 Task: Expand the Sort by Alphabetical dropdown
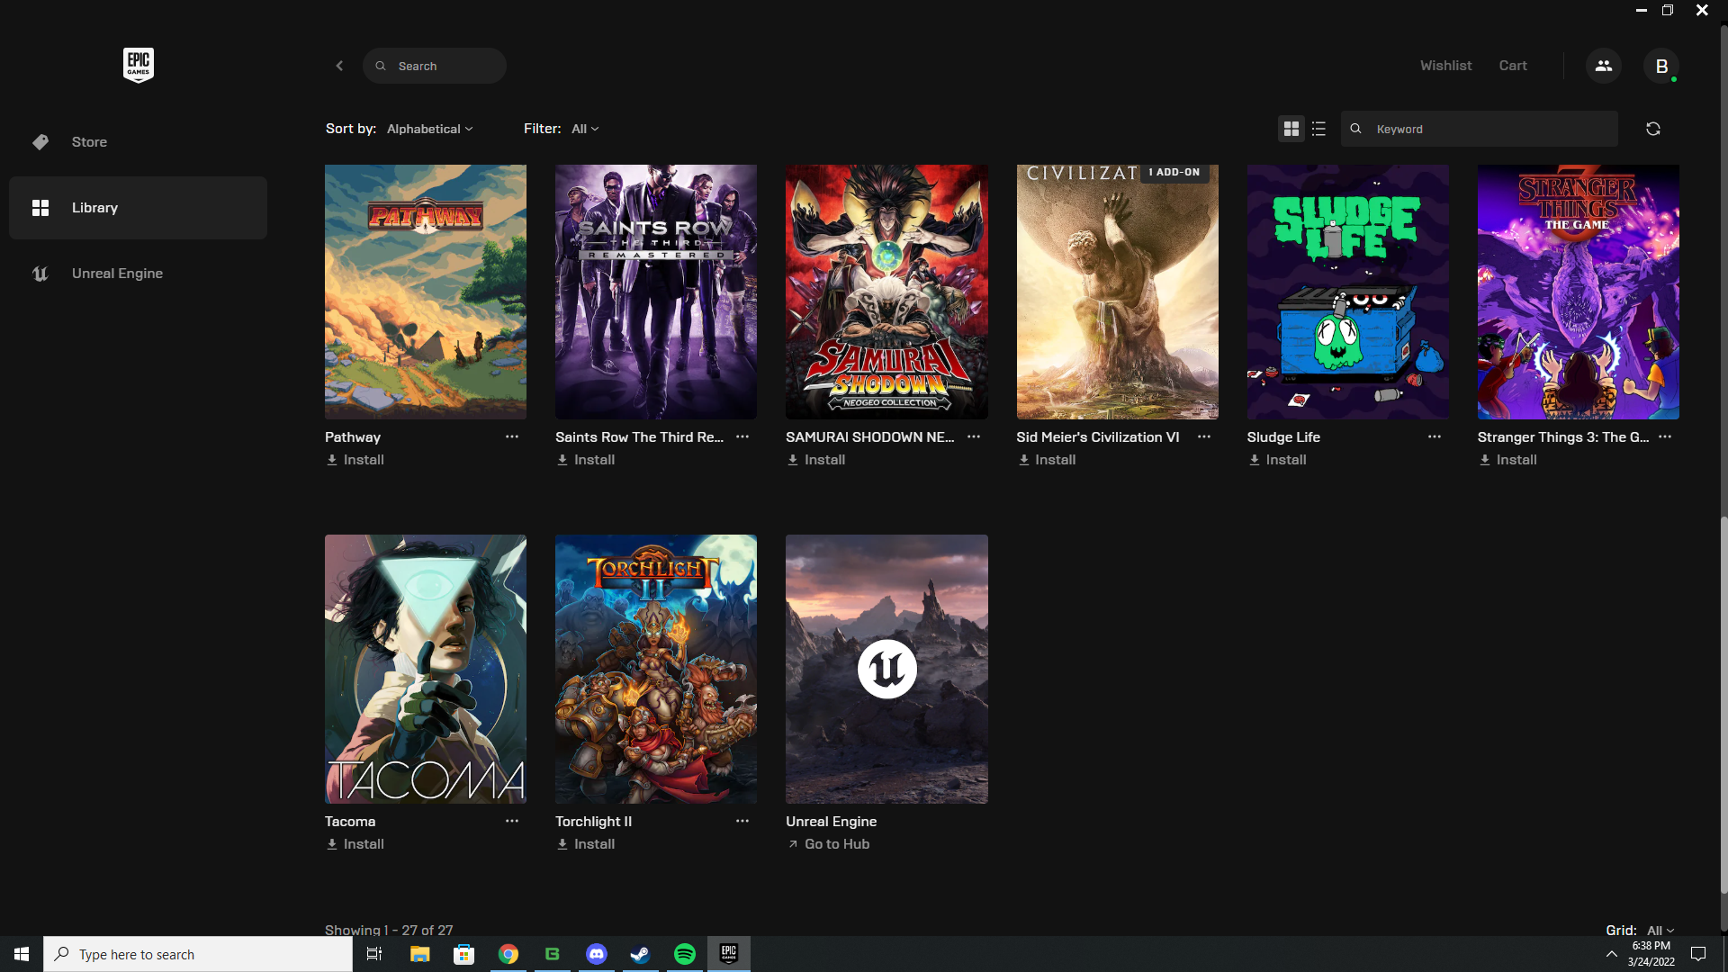[431, 128]
